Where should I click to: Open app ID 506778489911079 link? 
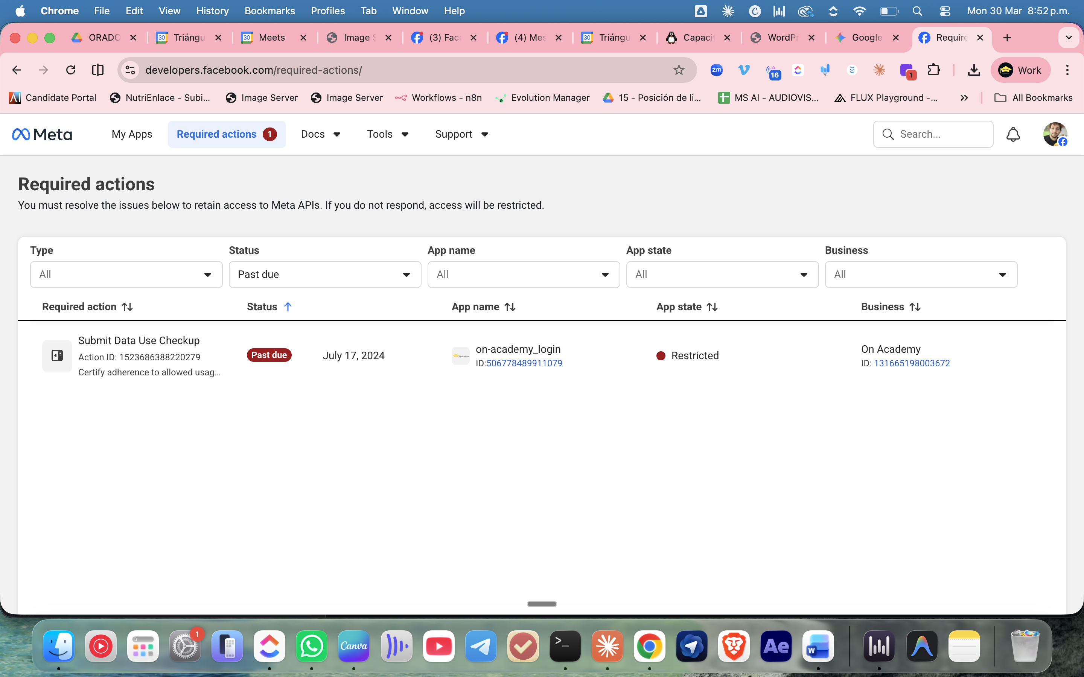524,363
